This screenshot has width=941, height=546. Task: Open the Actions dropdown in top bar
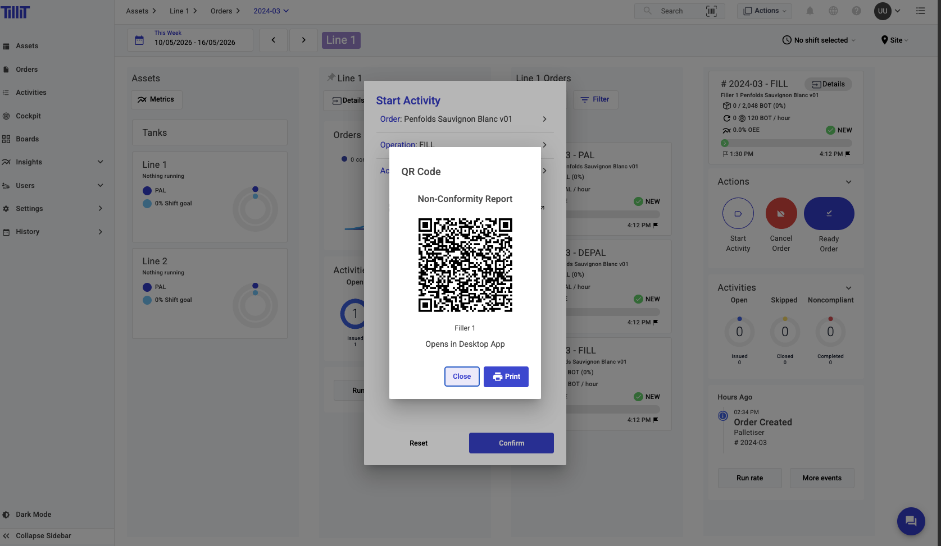[764, 11]
